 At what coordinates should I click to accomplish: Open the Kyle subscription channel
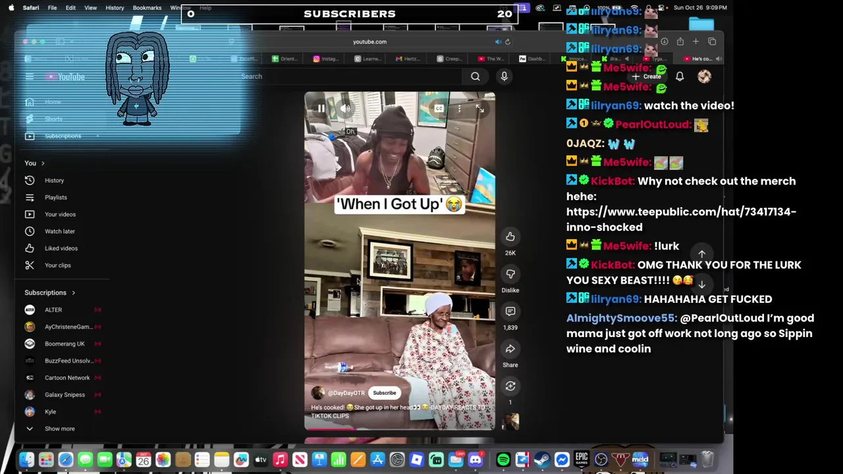pos(50,412)
